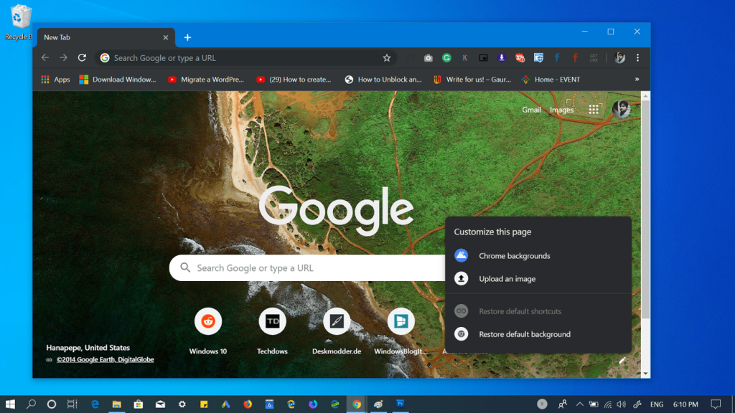This screenshot has width=735, height=413.
Task: Open the How to create YouTube bookmark
Action: (x=294, y=79)
